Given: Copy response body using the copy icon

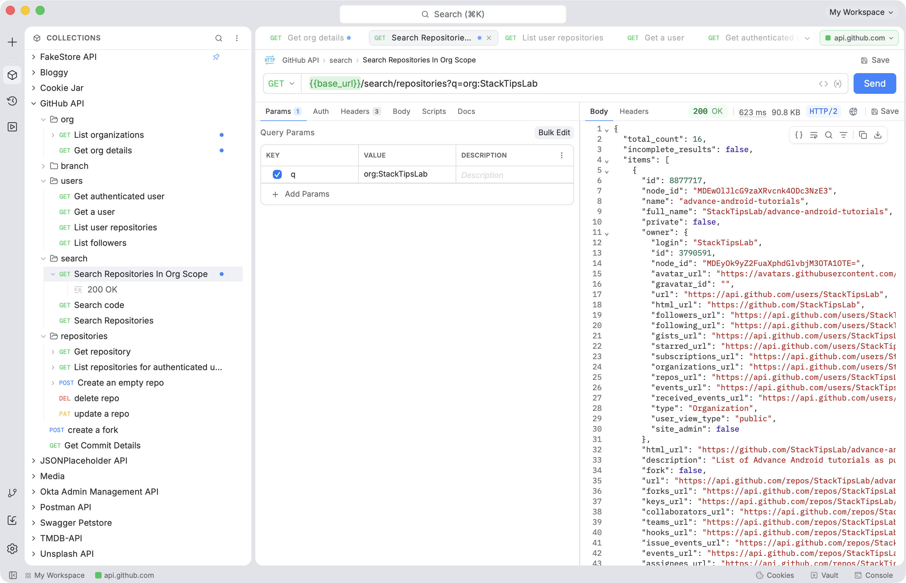Looking at the screenshot, I should (863, 135).
